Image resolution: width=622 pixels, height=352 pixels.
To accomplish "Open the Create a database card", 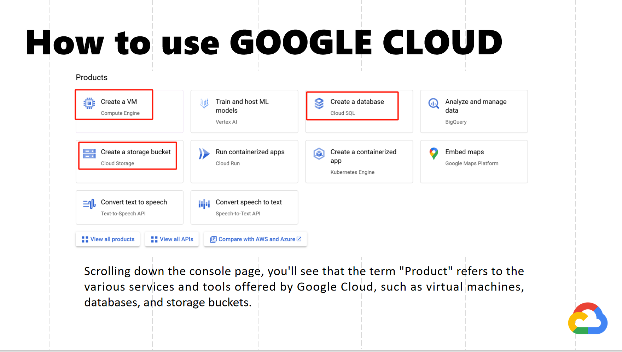I will coord(359,111).
